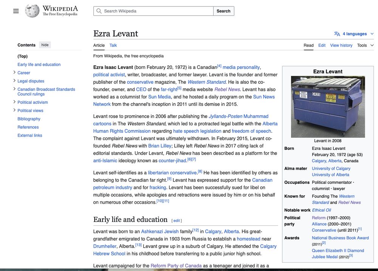The height and width of the screenshot is (271, 378).
Task: Open the Alliance party link in infobox
Action: click(319, 224)
